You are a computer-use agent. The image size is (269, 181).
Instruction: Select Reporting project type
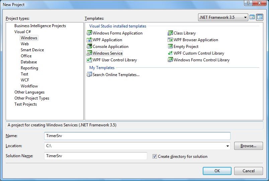(29, 68)
